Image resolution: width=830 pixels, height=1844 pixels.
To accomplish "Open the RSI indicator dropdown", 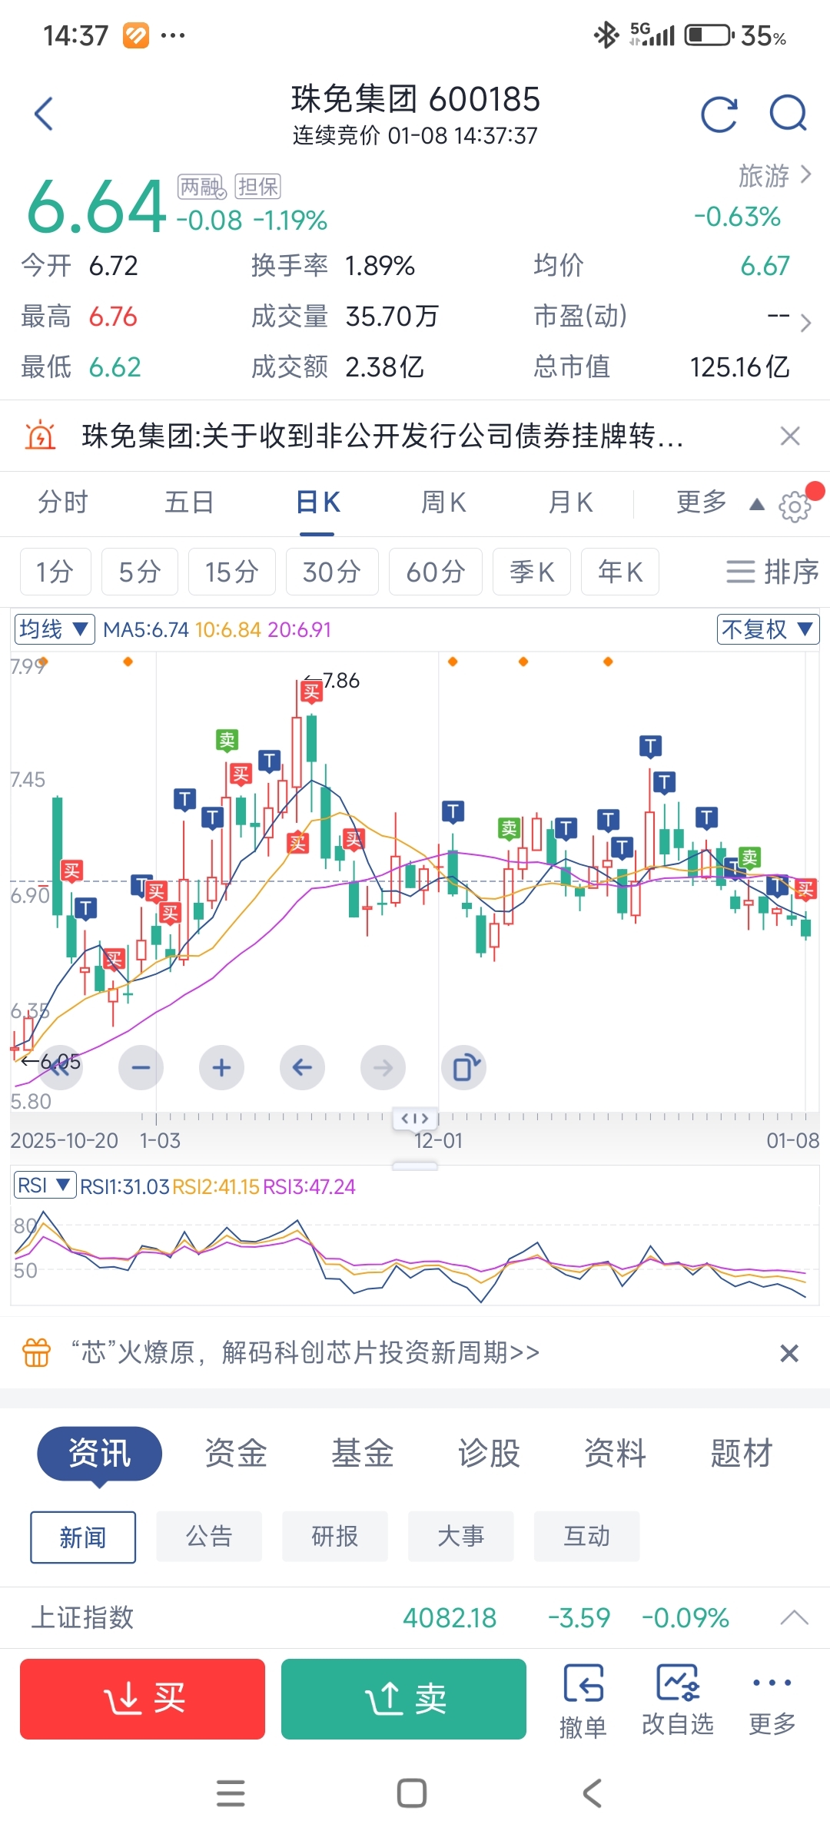I will click(x=45, y=1186).
